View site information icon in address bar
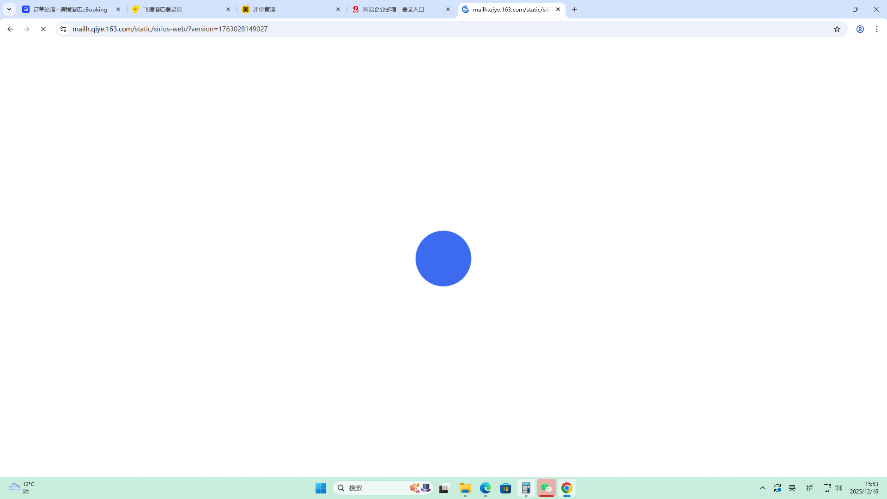Viewport: 887px width, 499px height. pos(63,29)
